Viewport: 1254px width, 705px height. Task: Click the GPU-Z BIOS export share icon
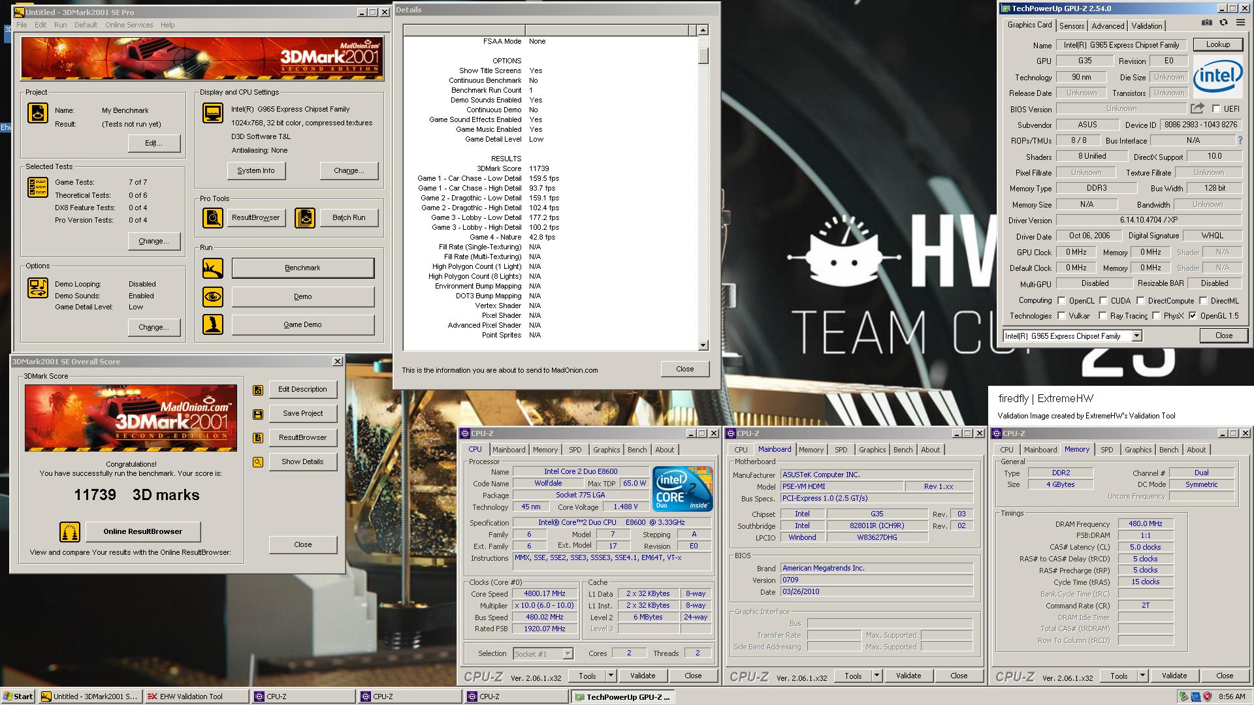tap(1197, 108)
